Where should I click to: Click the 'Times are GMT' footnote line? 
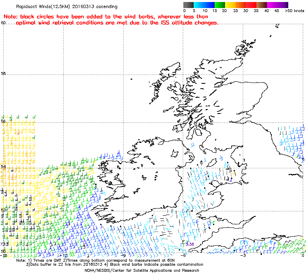[95, 260]
